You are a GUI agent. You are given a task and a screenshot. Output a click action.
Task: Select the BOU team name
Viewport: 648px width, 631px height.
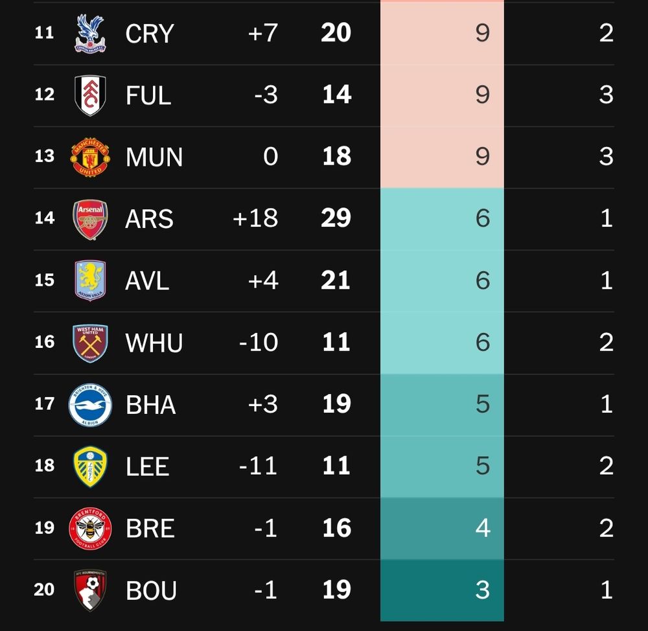pos(151,591)
